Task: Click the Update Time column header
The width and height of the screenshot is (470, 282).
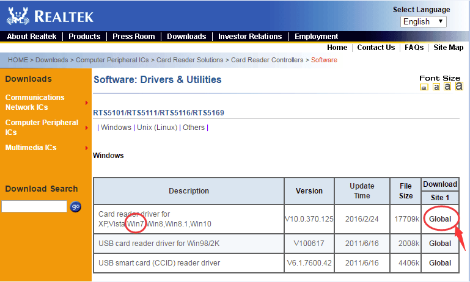Action: pos(362,191)
